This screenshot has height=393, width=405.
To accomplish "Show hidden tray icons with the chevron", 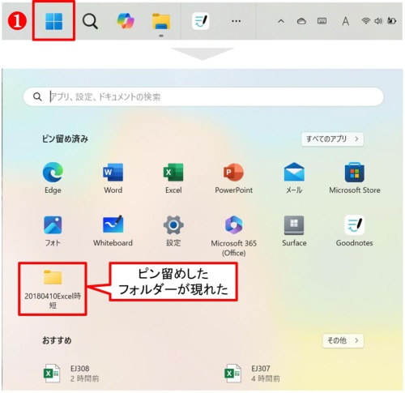I will (281, 21).
